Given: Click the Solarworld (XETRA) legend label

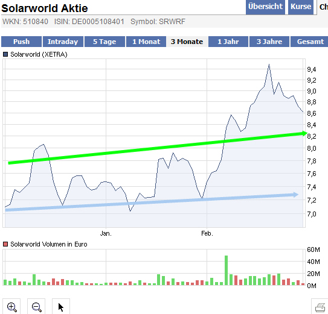Looking at the screenshot, I should click(39, 54).
